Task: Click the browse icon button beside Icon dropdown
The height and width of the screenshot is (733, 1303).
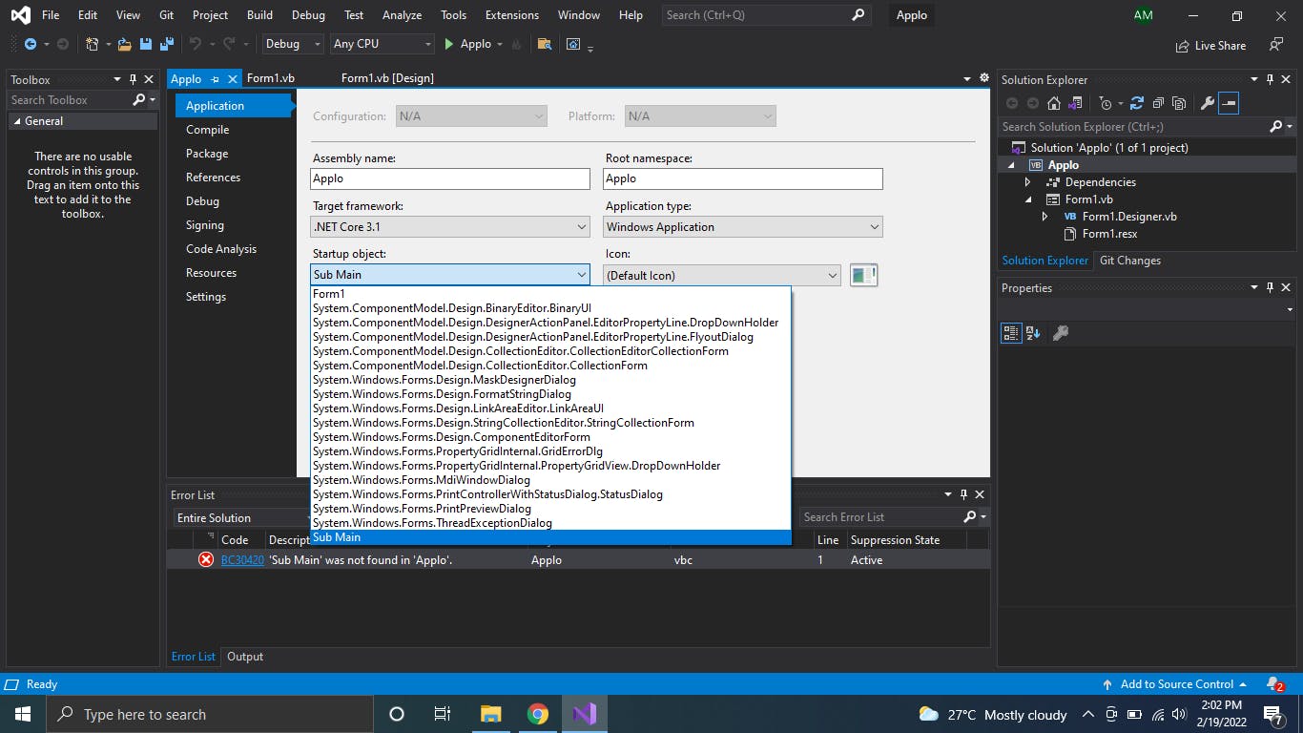Action: tap(863, 275)
